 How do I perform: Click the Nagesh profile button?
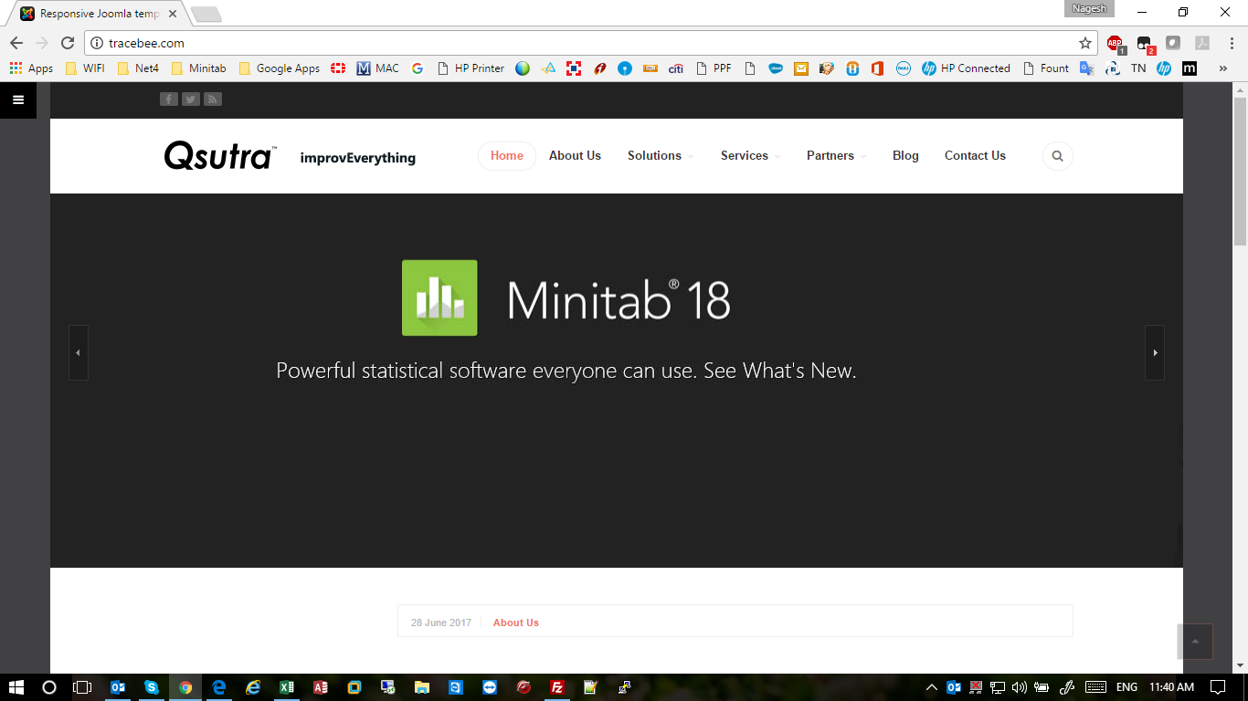(x=1090, y=9)
